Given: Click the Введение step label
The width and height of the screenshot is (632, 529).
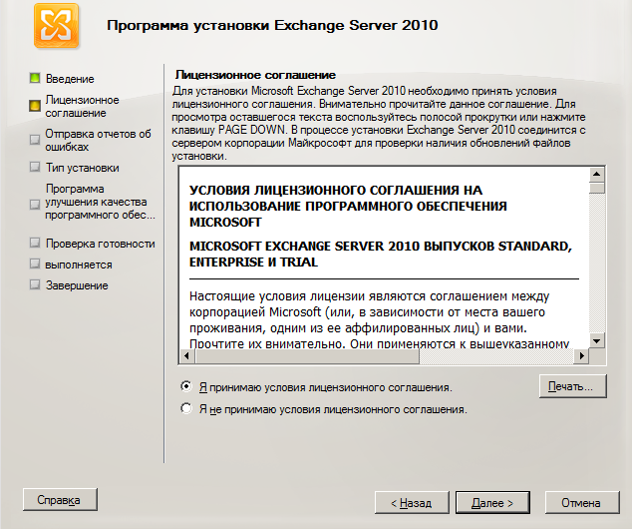Looking at the screenshot, I should pyautogui.click(x=70, y=79).
